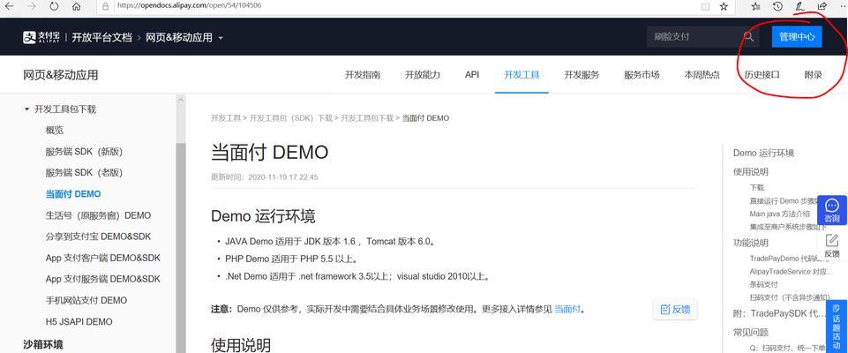Reload the page with refresh icon
Viewport: 848px width, 353px height.
point(54,6)
